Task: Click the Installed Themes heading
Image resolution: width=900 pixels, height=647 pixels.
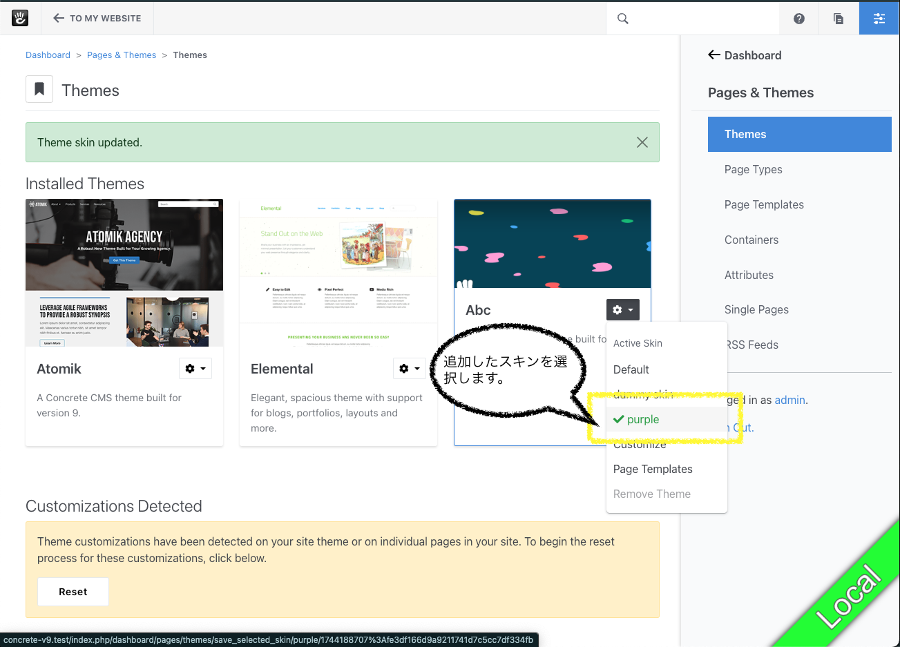Action: coord(85,184)
